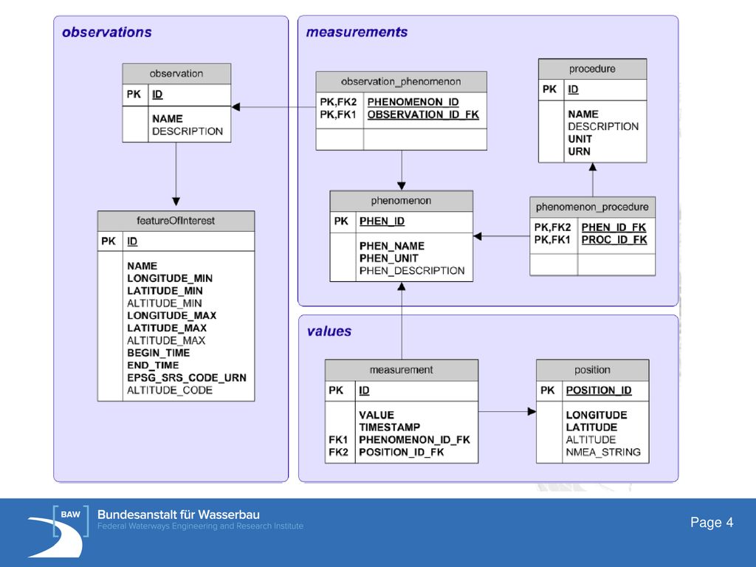Click the ALTITUDE_MIN field
756x567 pixels.
165,303
